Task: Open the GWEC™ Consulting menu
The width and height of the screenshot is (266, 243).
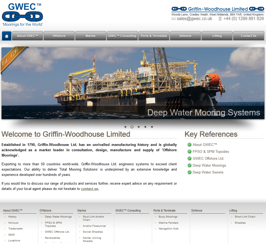Action: click(x=122, y=36)
